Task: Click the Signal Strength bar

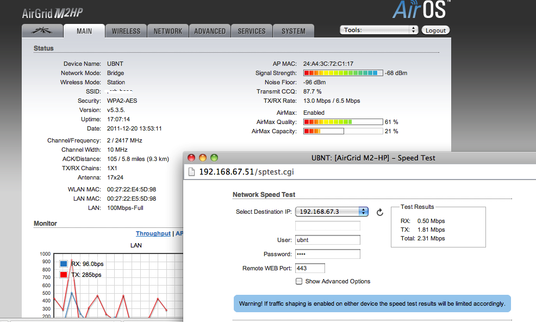Action: pos(343,73)
